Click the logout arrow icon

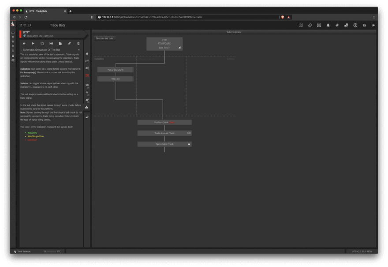coord(373,25)
